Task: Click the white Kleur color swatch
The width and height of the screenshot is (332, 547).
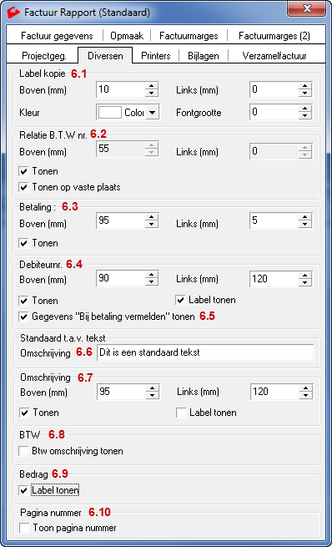Action: pyautogui.click(x=110, y=113)
